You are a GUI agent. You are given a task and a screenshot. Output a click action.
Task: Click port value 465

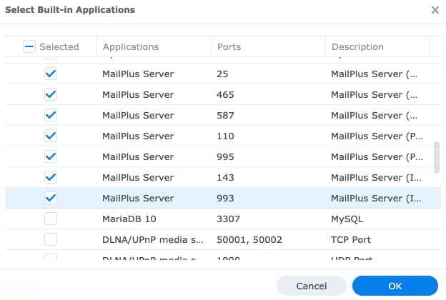tap(225, 95)
